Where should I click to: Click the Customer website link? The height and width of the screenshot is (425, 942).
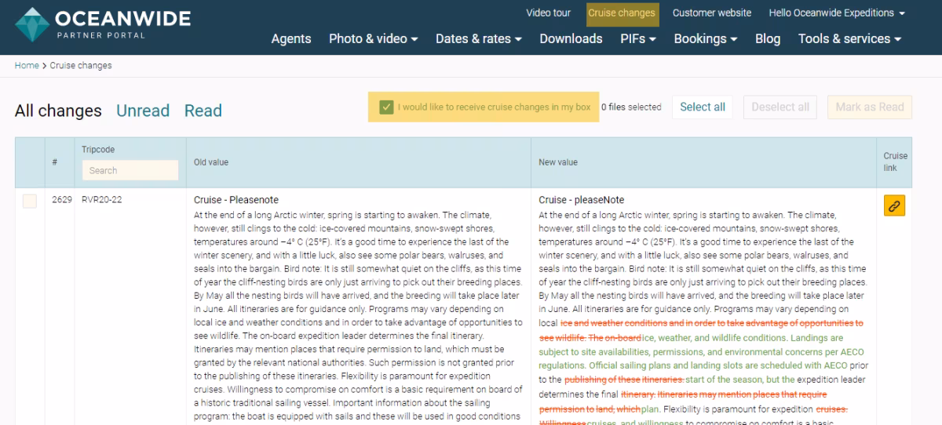[x=711, y=13]
